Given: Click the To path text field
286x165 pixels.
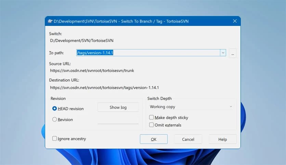Looking at the screenshot, I should (x=148, y=53).
